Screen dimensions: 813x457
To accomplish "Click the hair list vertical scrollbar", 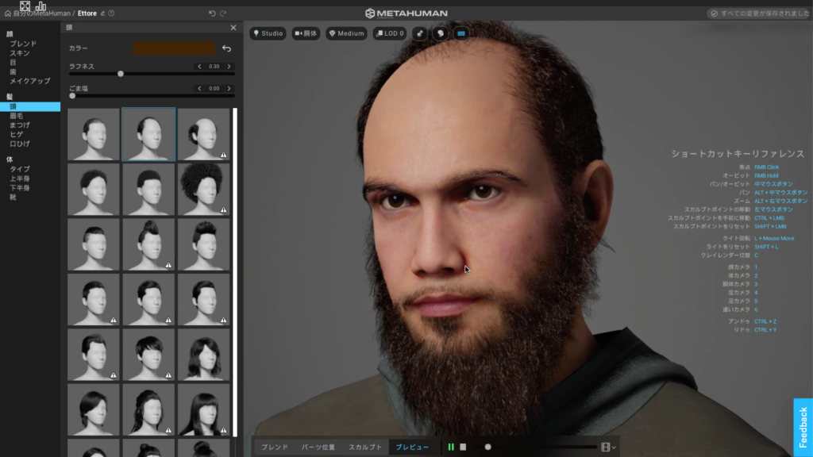I will pyautogui.click(x=235, y=272).
